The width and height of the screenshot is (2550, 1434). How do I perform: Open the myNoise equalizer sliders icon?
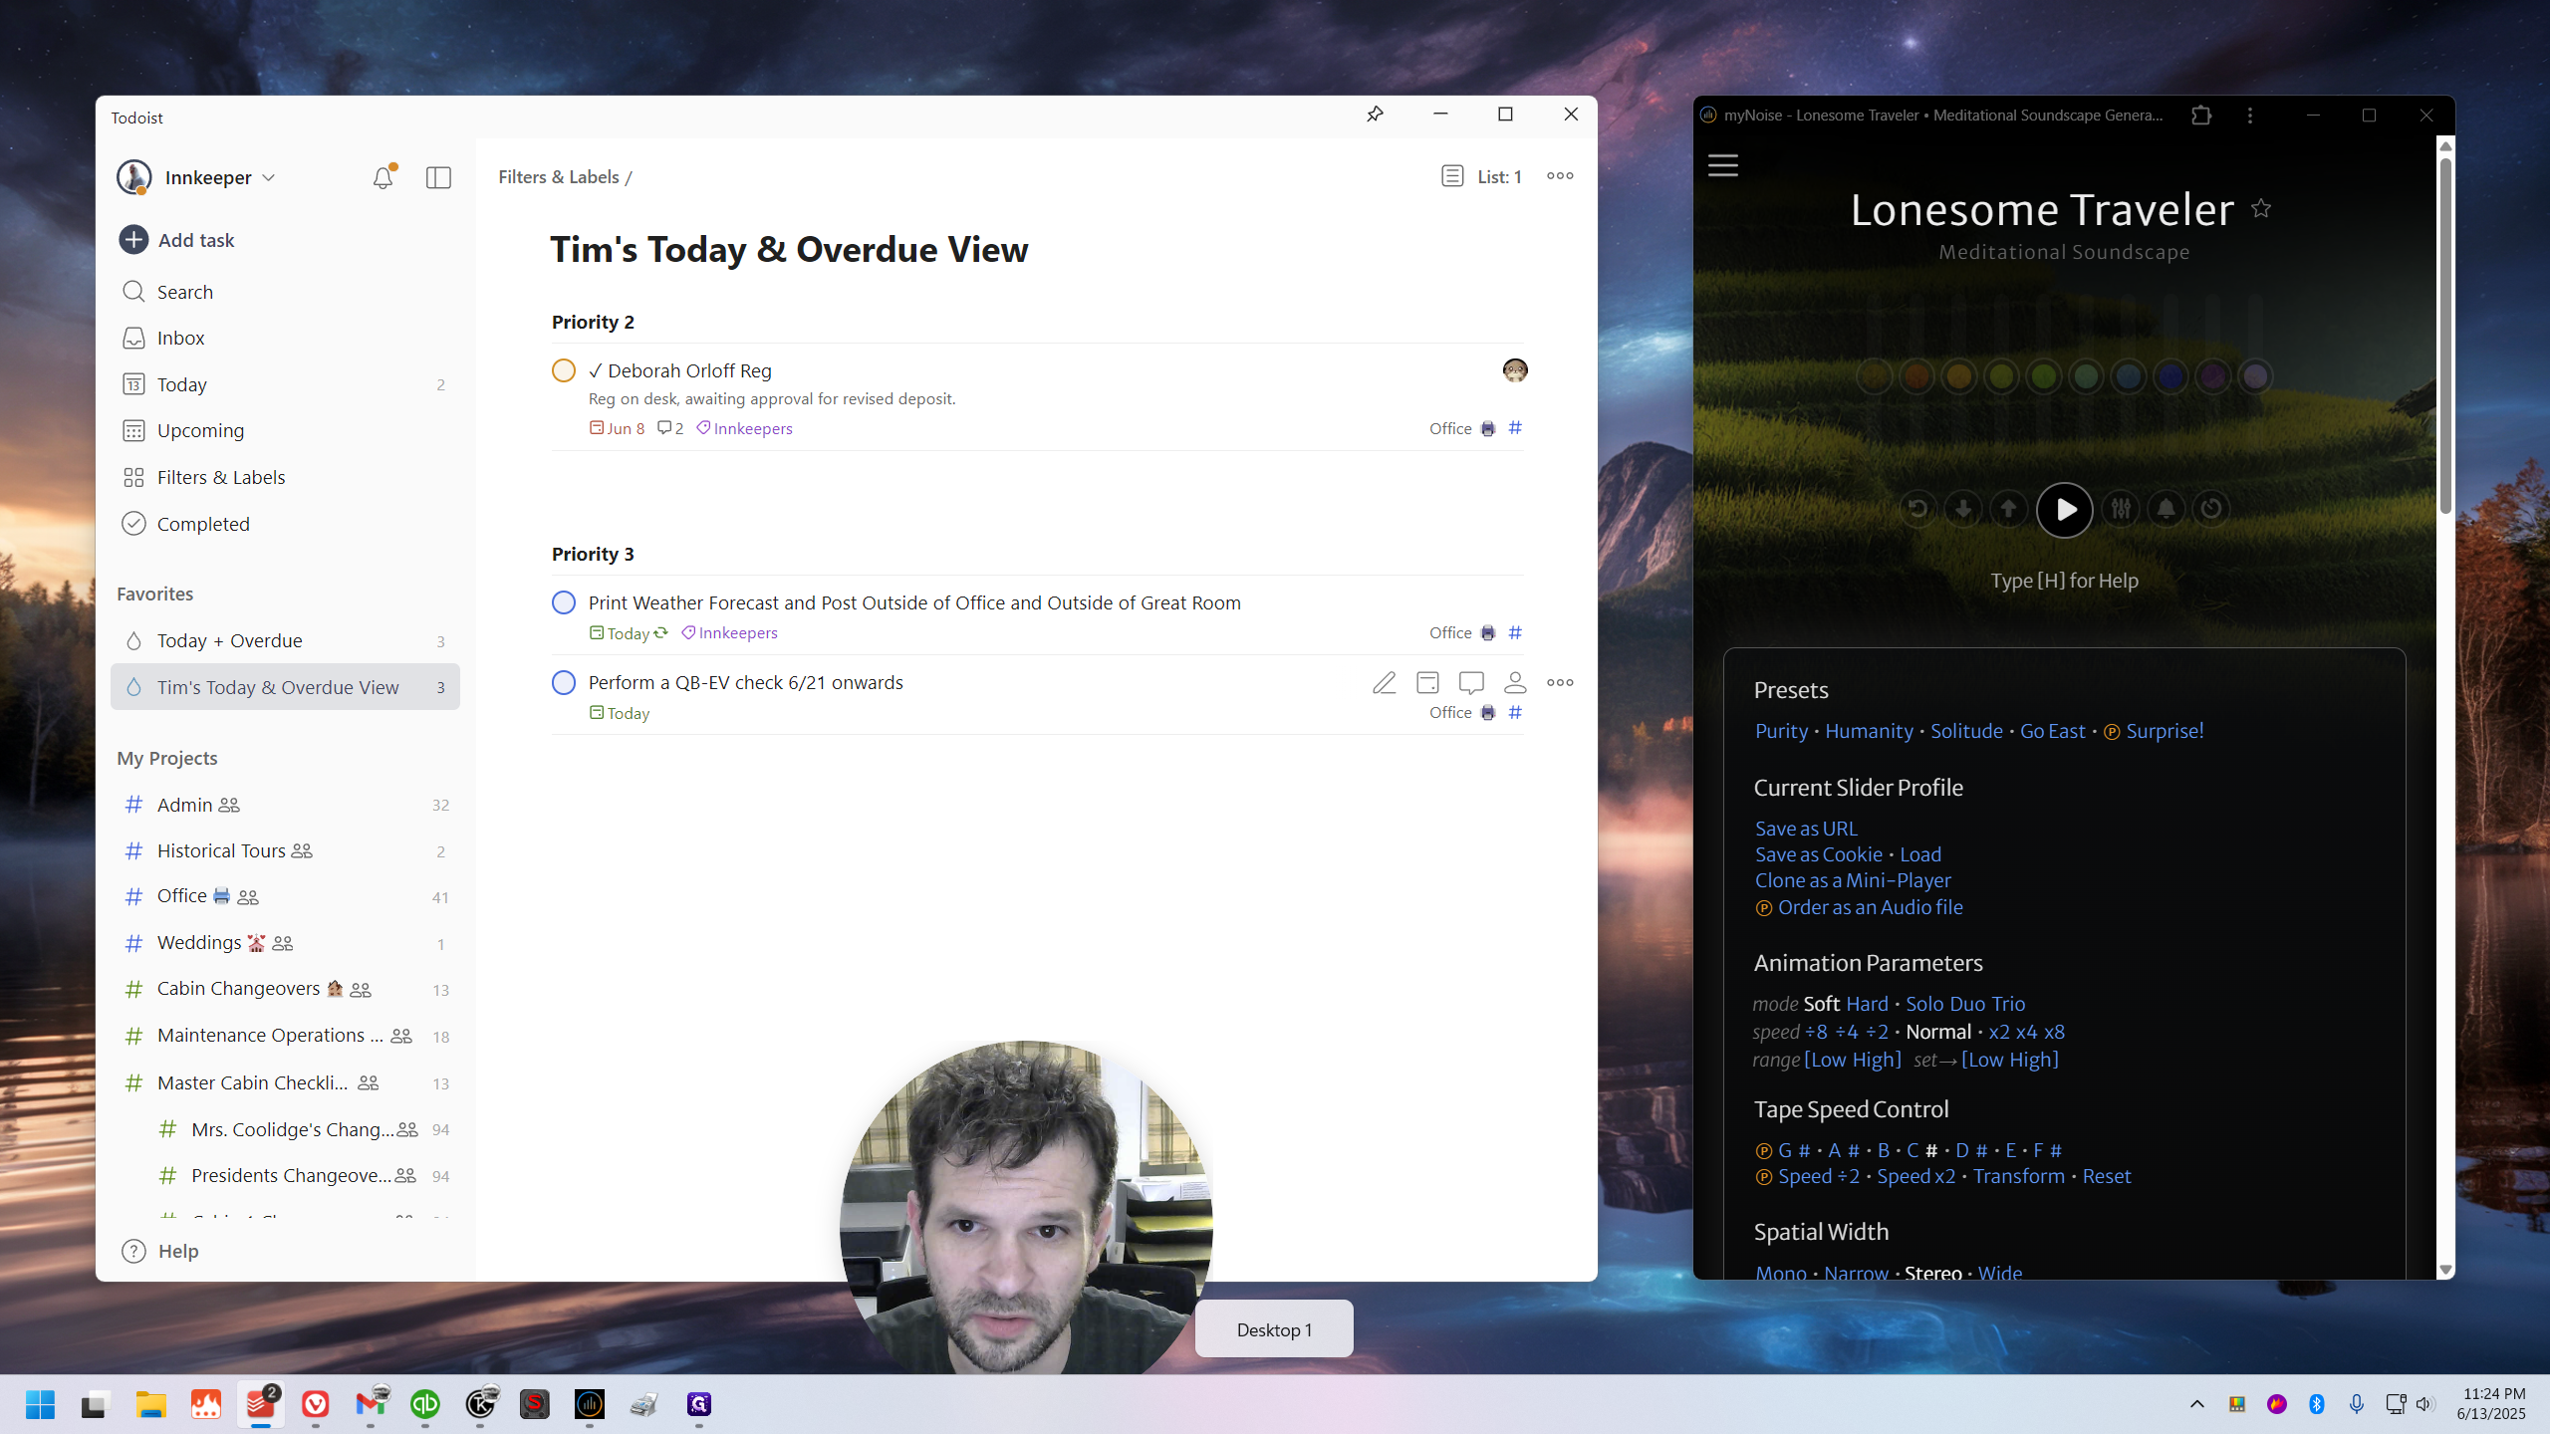tap(2122, 509)
